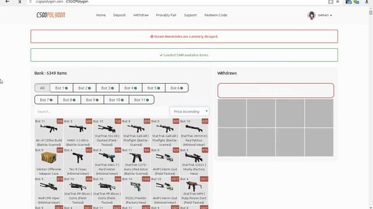The height and width of the screenshot is (209, 373).
Task: Click the red-bordered Withdraws button box
Action: (276, 91)
